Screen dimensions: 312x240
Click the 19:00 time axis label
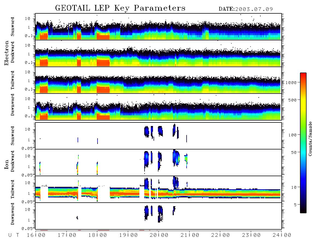tap(128, 235)
